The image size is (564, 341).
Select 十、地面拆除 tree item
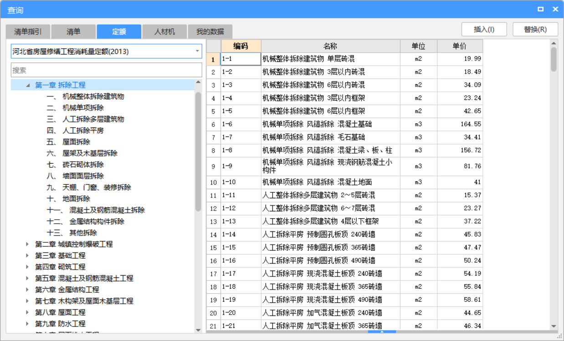tap(68, 199)
